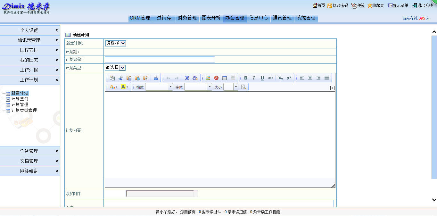Toggle italic formatting
This screenshot has width=437, height=216.
coord(254,78)
